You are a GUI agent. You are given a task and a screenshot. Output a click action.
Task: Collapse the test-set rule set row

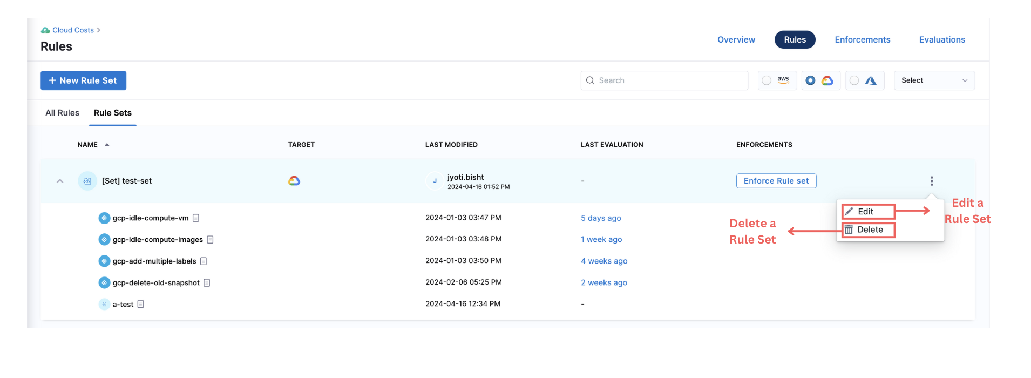click(60, 181)
